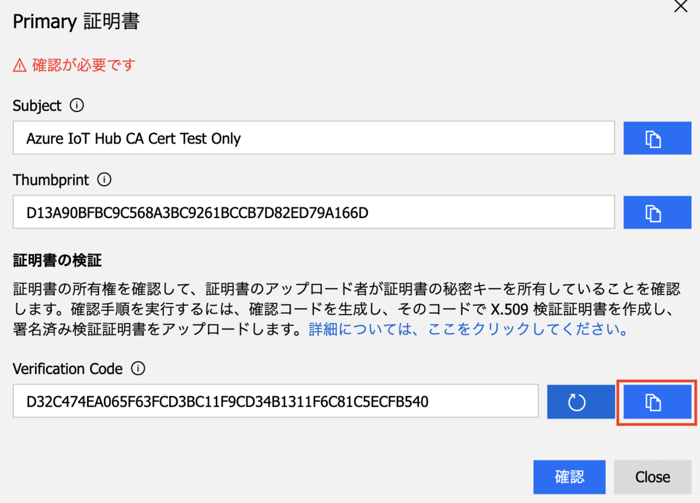
Task: Copy the Subject value to clipboard
Action: coord(657,138)
